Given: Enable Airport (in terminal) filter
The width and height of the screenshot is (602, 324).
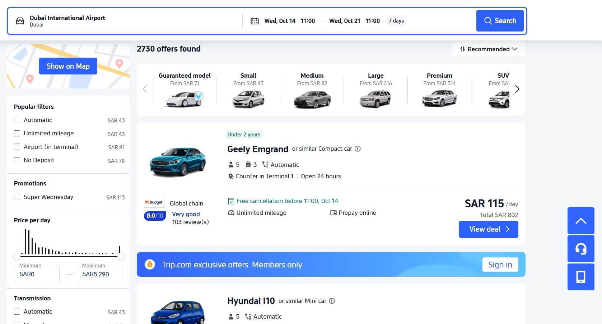Looking at the screenshot, I should [x=17, y=147].
